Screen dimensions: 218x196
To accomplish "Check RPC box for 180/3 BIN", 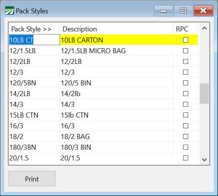I will click(x=185, y=147).
